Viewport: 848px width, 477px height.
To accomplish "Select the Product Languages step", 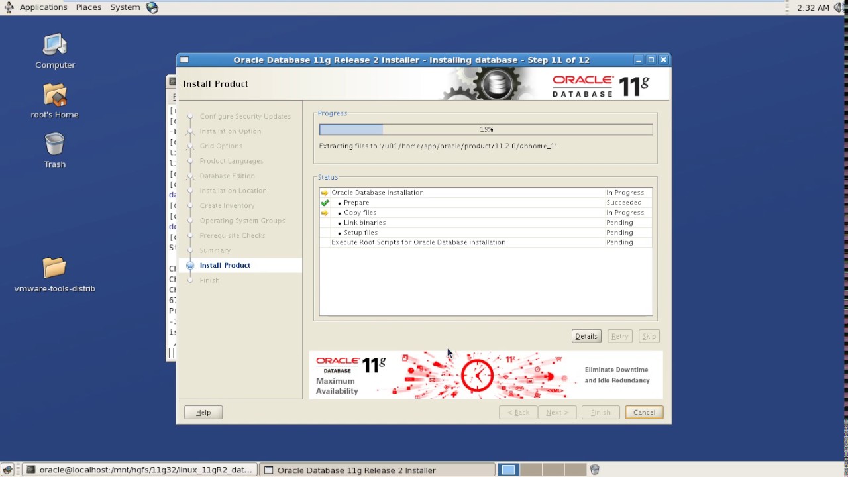I will point(231,161).
